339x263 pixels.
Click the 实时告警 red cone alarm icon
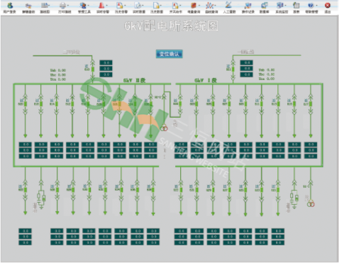[x=101, y=6]
